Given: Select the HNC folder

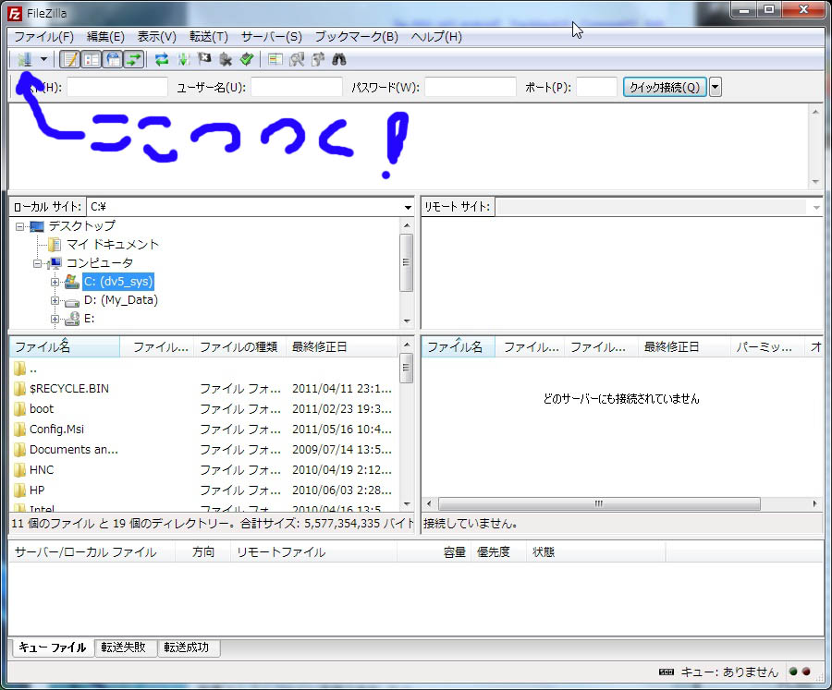Looking at the screenshot, I should [42, 470].
